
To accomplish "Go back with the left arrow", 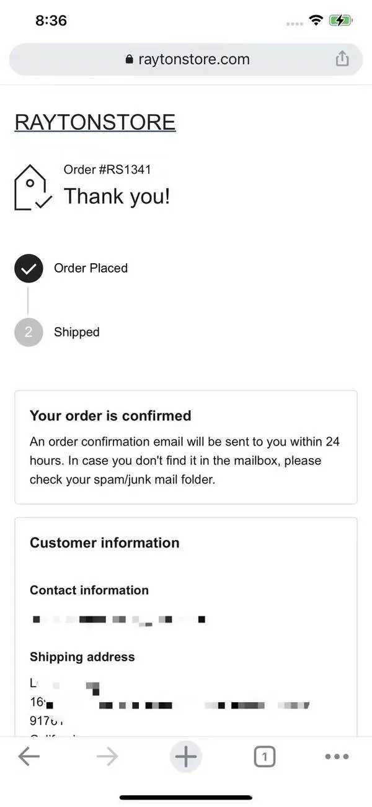I will [x=29, y=756].
